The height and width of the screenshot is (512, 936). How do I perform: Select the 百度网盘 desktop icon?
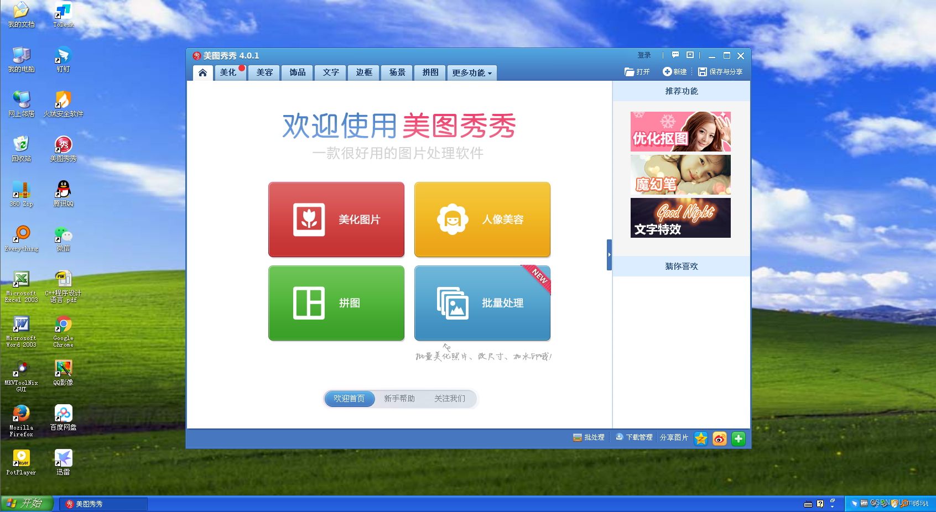tap(63, 417)
